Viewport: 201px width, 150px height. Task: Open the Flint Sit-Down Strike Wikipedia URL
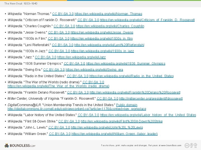click(x=122, y=121)
